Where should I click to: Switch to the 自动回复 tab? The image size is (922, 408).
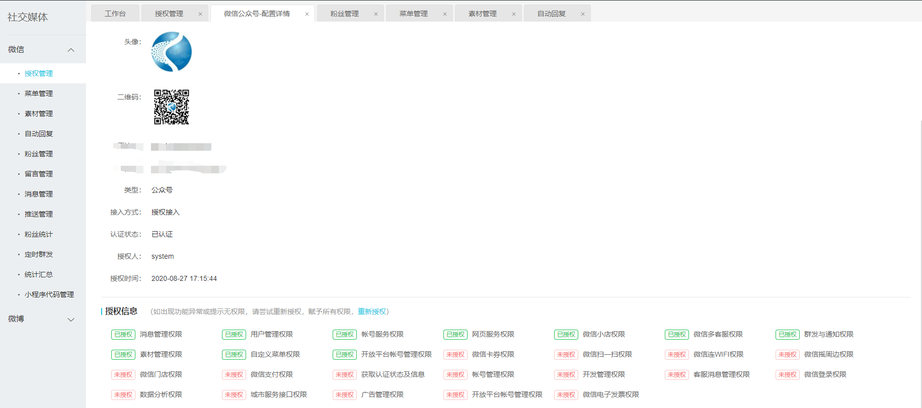(x=552, y=14)
